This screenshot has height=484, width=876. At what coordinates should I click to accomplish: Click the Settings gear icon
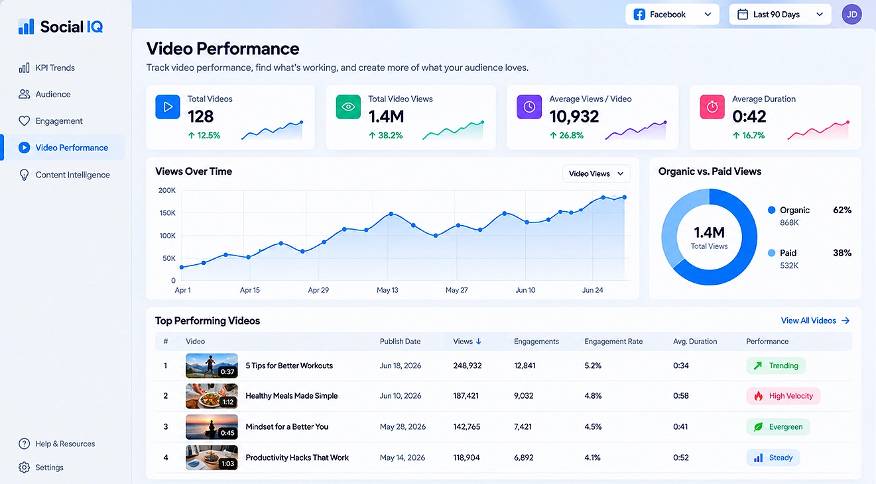(25, 467)
